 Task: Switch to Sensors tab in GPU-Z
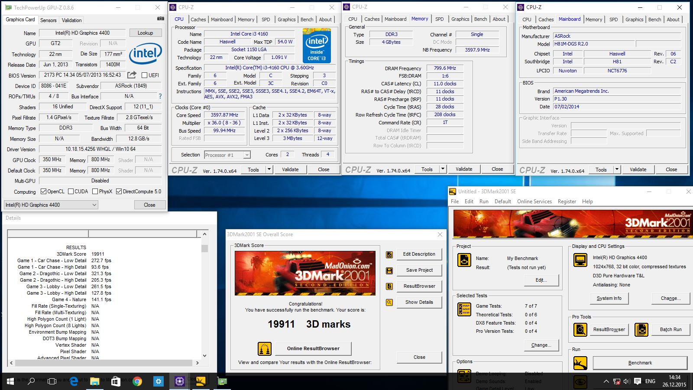click(x=48, y=20)
